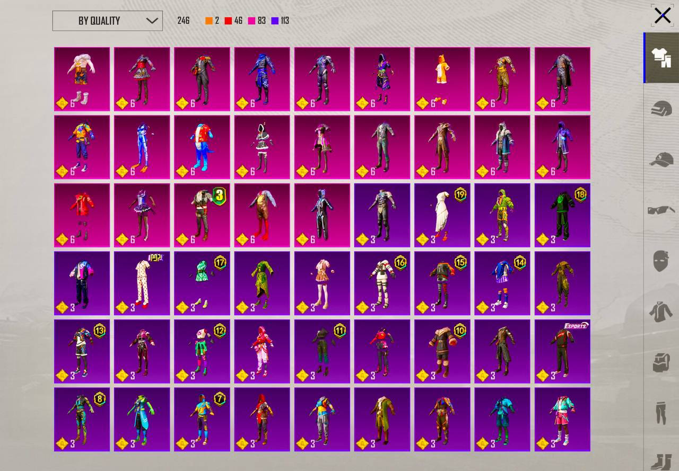The image size is (679, 471).
Task: Select the outfit with badge 8
Action: [82, 420]
